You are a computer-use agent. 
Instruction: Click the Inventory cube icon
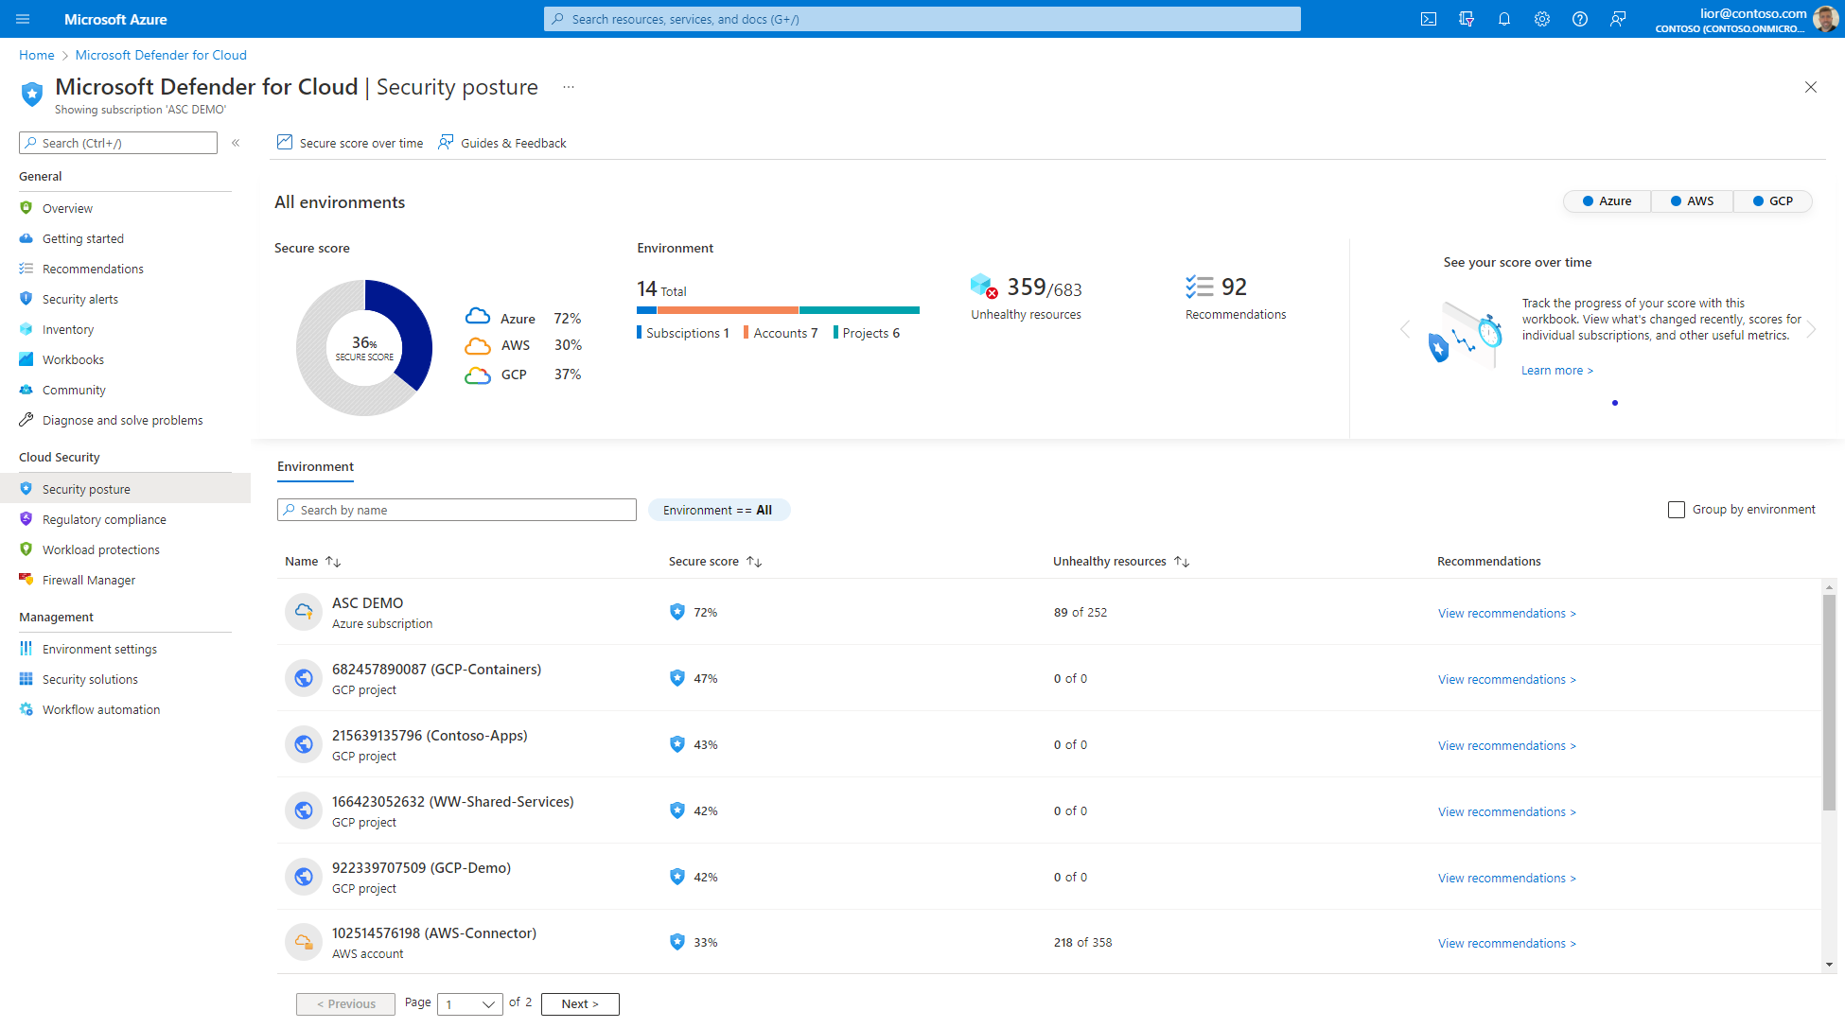tap(26, 329)
